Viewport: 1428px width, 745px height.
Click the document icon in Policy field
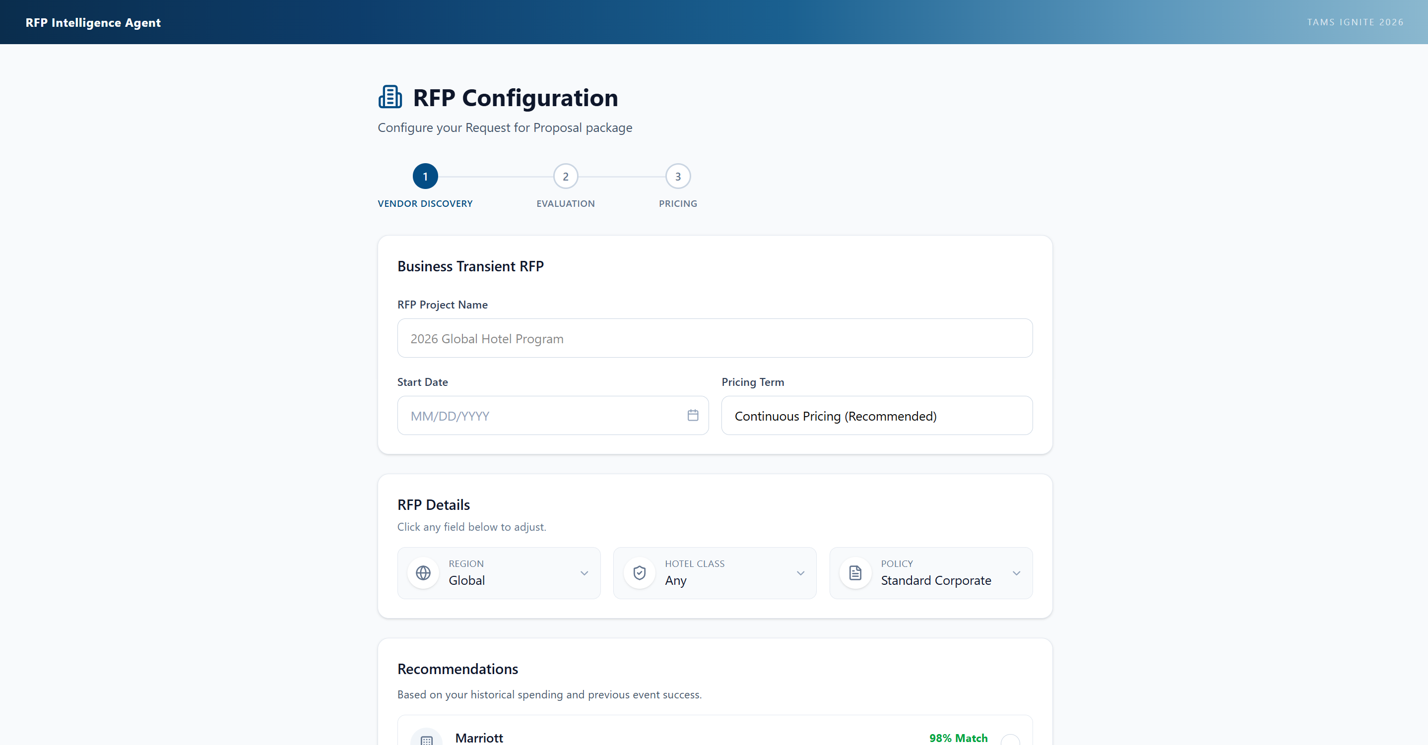[855, 572]
